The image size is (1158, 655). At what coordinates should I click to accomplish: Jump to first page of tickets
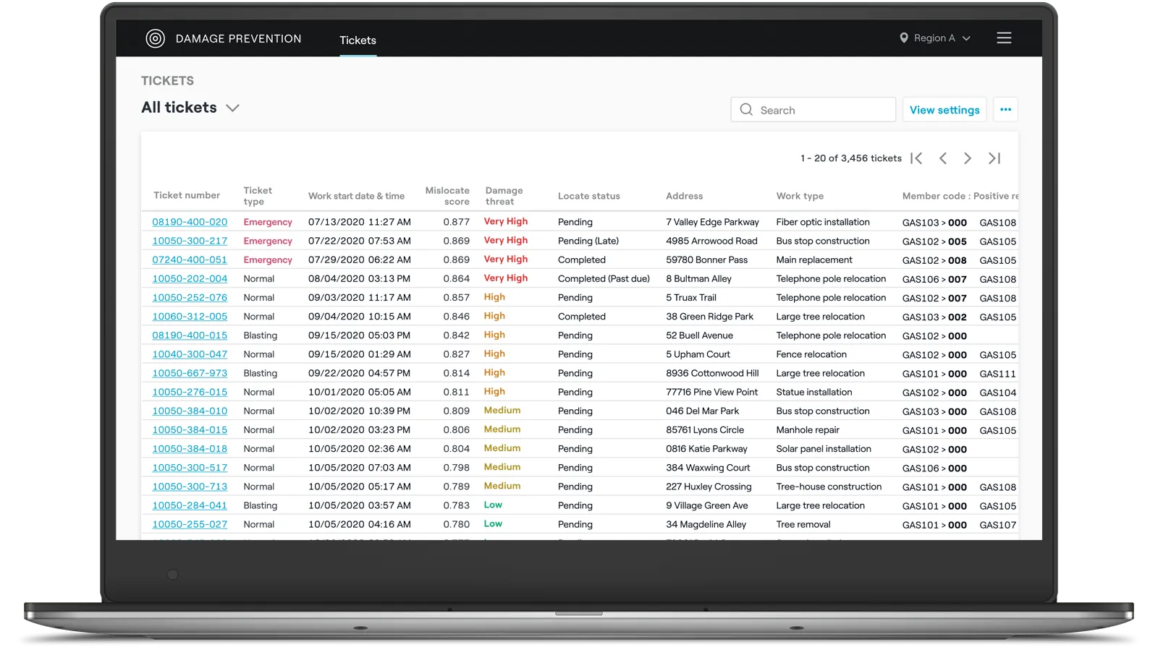pyautogui.click(x=916, y=158)
